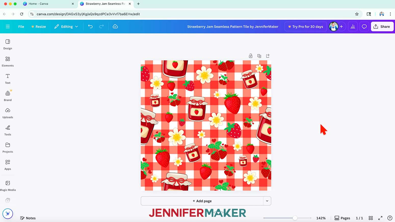
Task: Click the Canva AI assistant sparkle button
Action: [8, 214]
